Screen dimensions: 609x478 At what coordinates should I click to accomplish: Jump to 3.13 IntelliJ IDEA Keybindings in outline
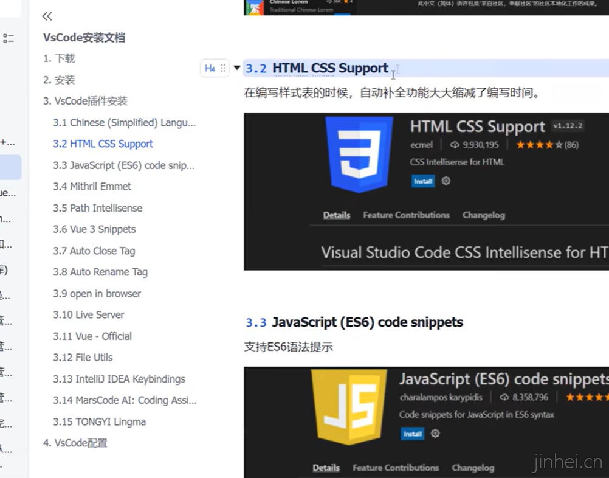[119, 379]
